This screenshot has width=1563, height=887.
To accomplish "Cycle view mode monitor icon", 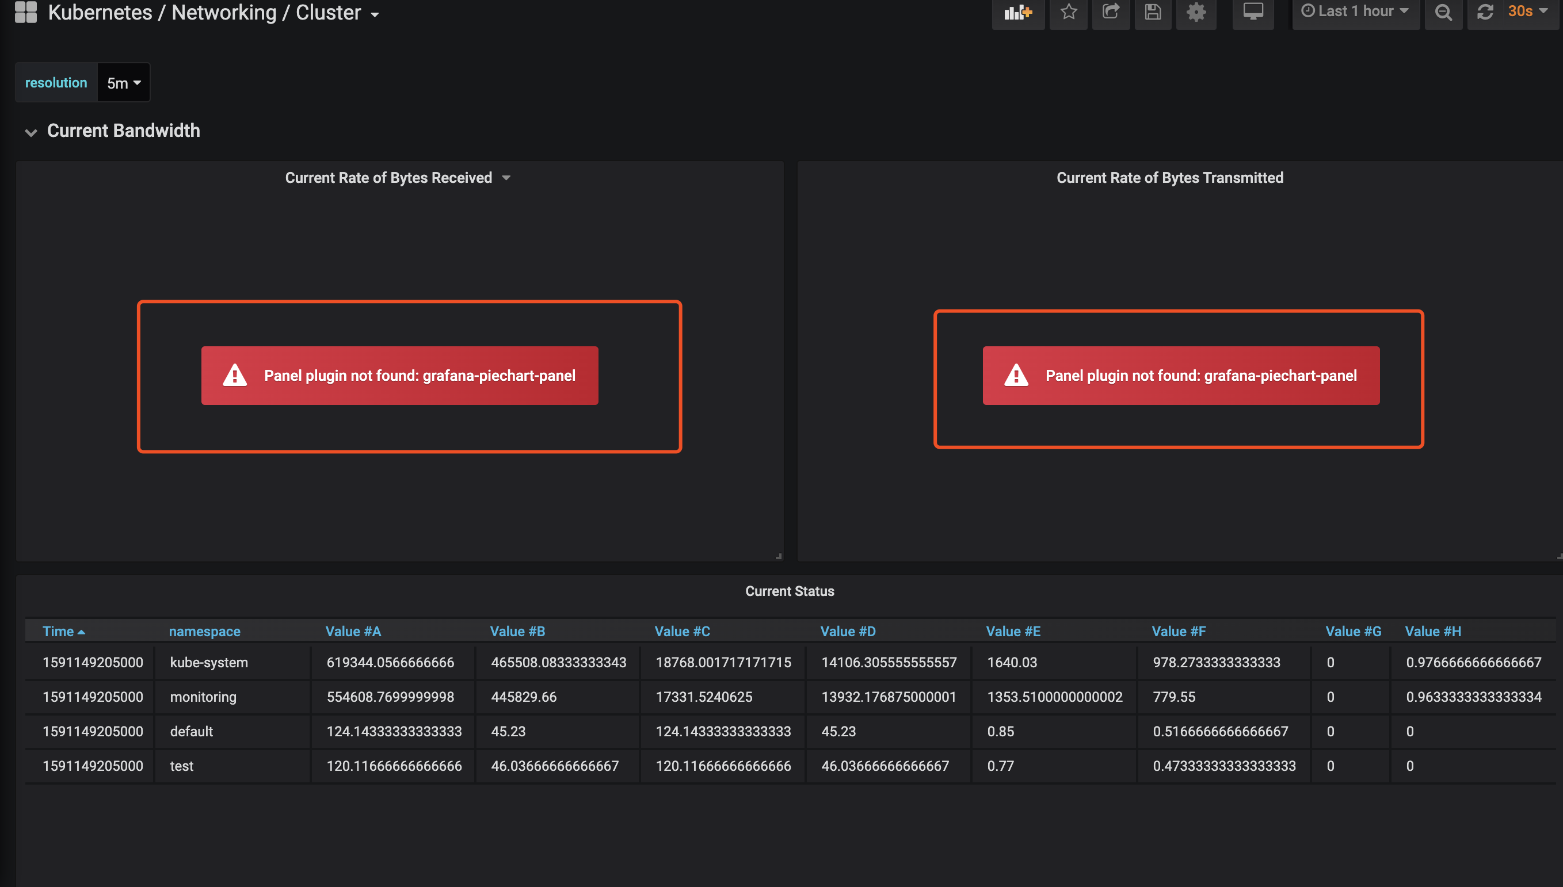I will [x=1253, y=12].
